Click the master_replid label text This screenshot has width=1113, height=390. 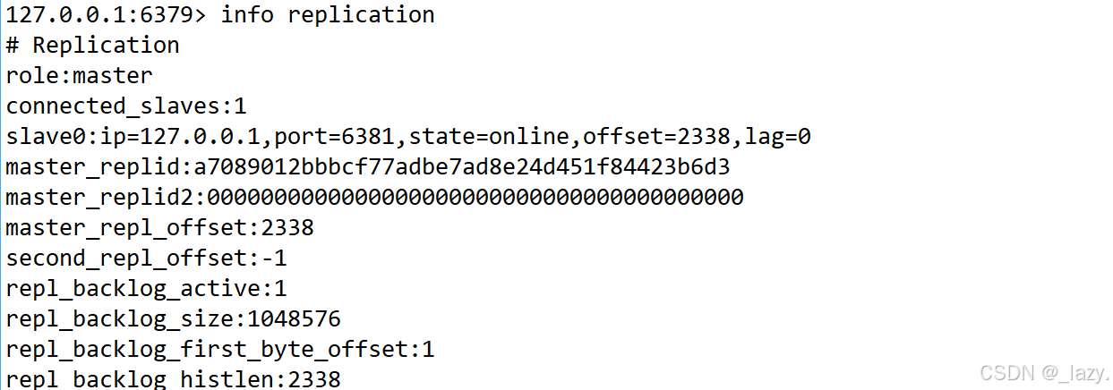coord(92,168)
